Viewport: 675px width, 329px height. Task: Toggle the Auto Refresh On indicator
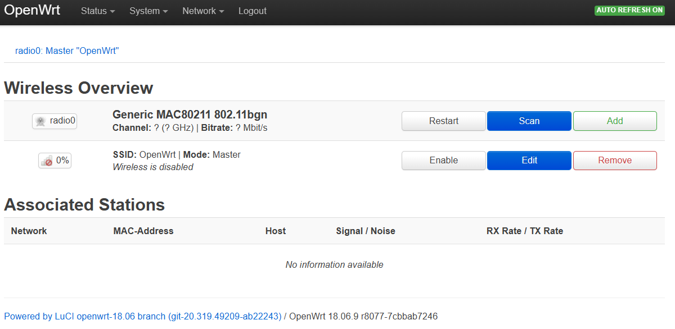coord(629,11)
